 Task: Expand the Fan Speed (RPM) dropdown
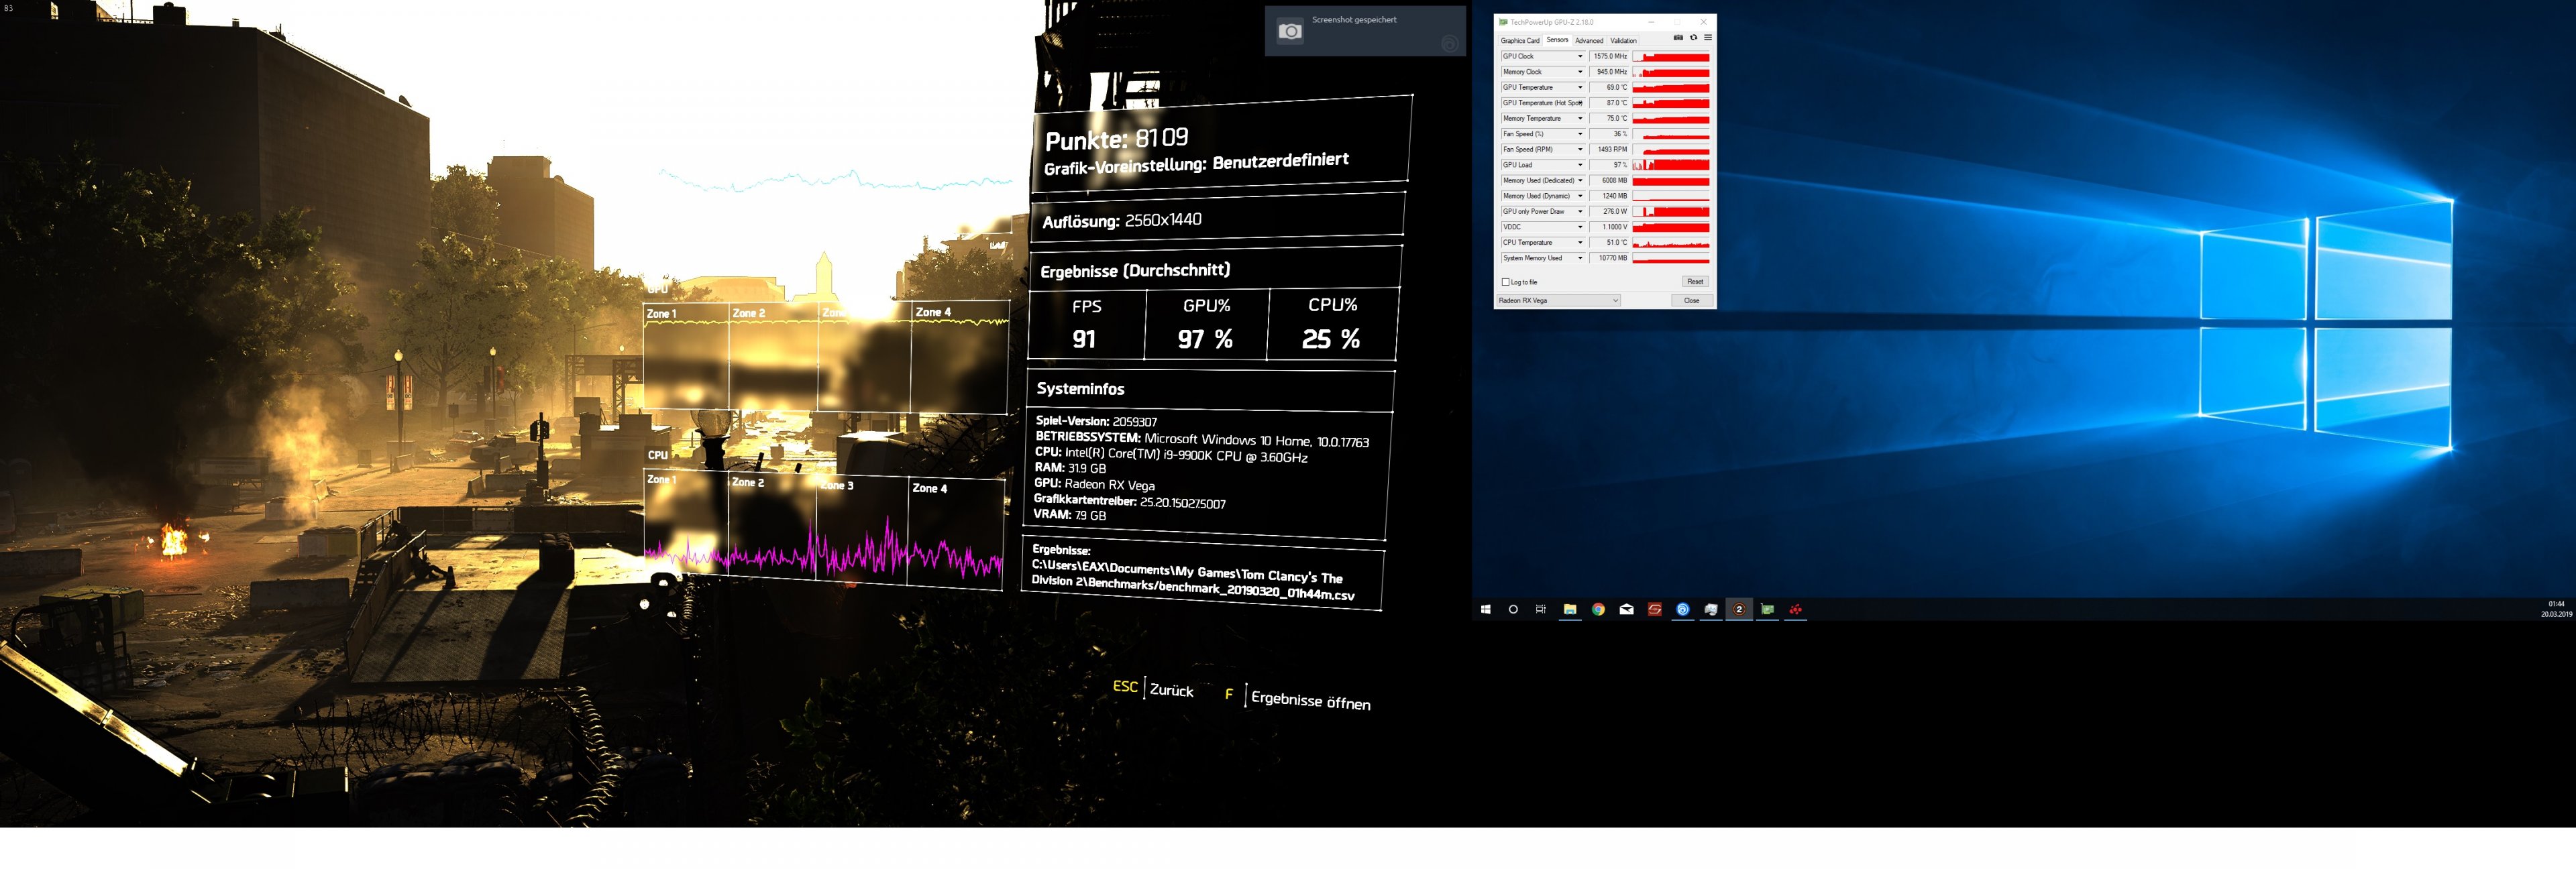point(1580,150)
